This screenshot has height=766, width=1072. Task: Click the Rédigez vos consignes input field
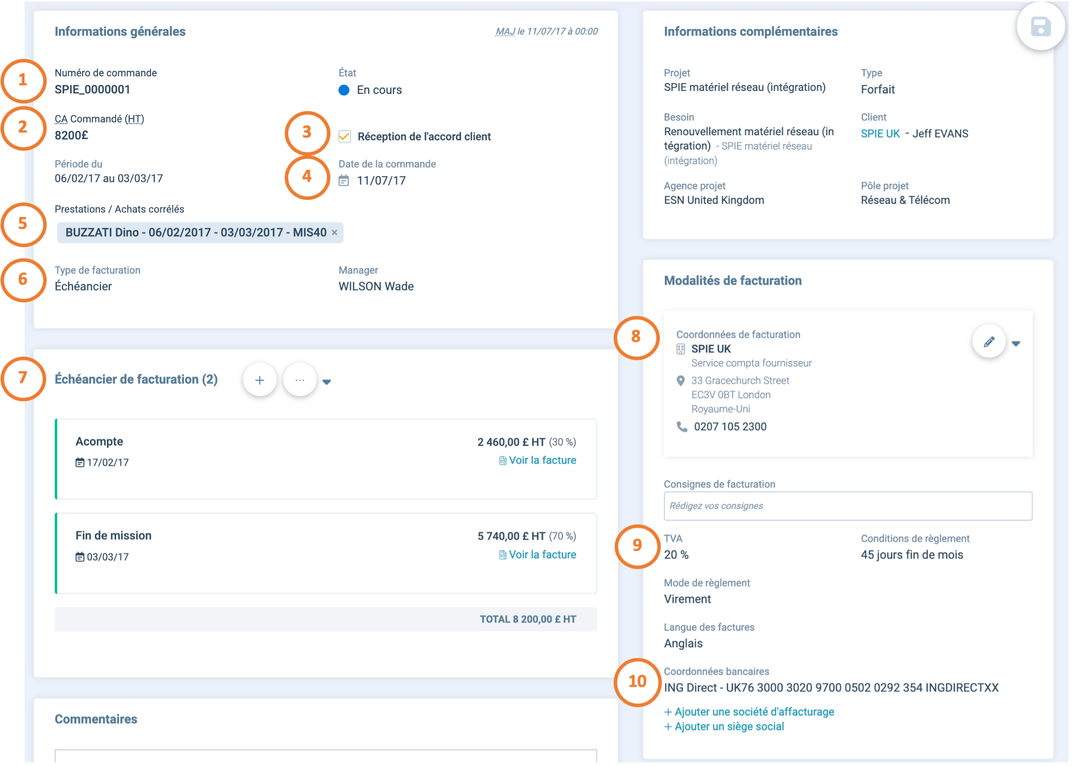point(848,506)
